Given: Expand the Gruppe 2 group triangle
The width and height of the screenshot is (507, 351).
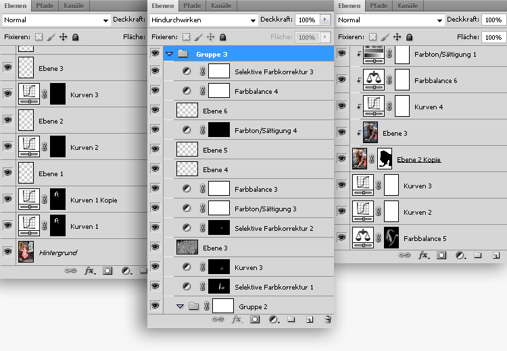Looking at the screenshot, I should coord(180,306).
